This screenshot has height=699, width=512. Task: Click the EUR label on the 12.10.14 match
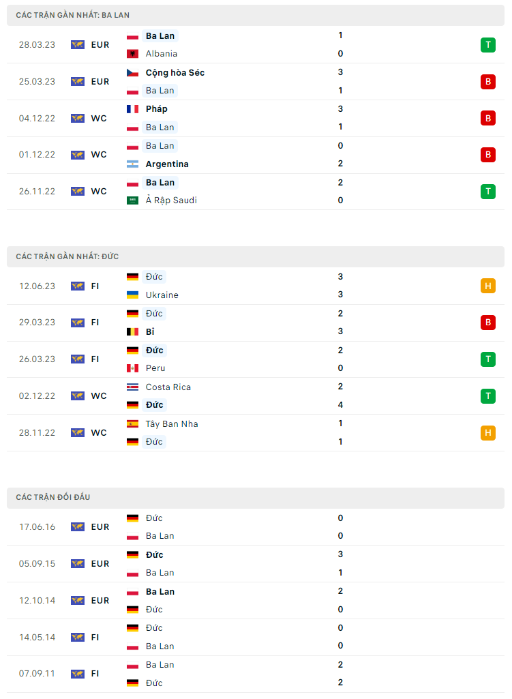[x=100, y=601]
